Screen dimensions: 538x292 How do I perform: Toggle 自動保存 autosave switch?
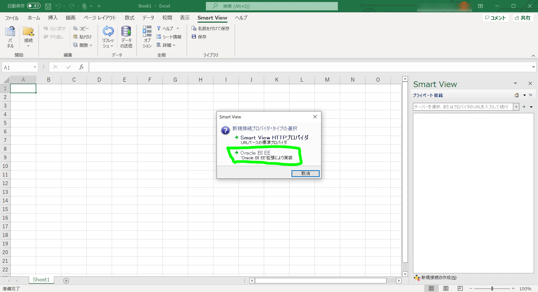point(34,6)
